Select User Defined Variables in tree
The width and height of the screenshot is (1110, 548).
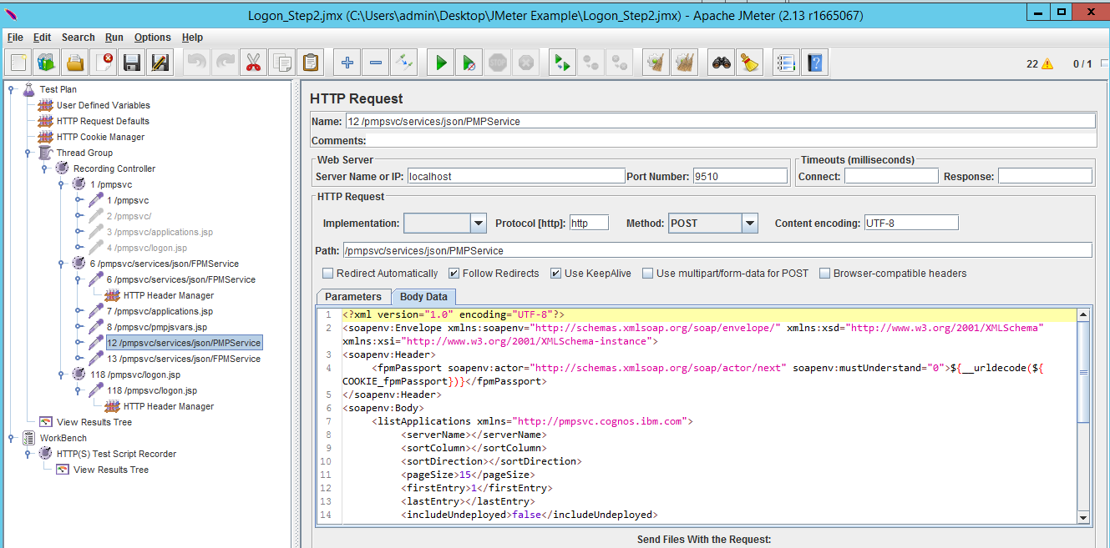pos(104,105)
